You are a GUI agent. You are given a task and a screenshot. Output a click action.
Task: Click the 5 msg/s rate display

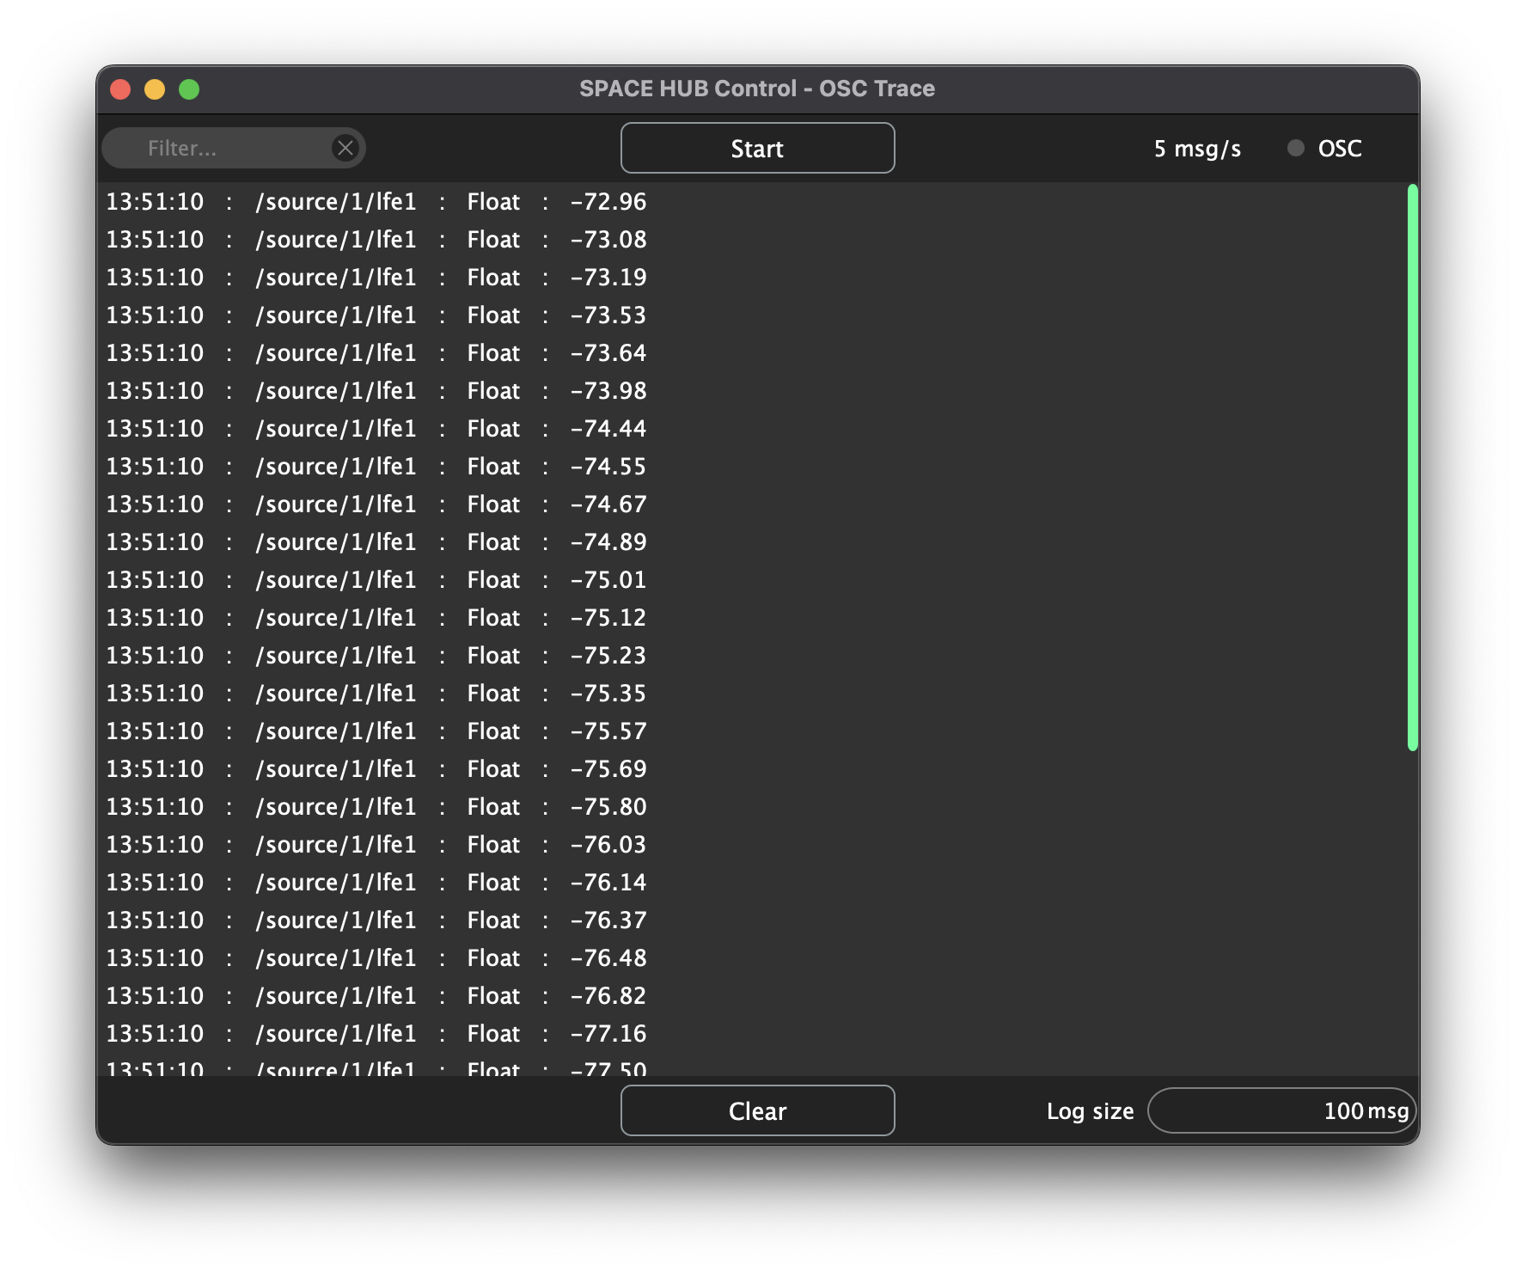tap(1197, 148)
